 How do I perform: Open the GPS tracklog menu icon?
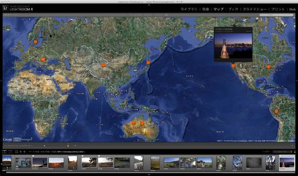pyautogui.click(x=75, y=146)
